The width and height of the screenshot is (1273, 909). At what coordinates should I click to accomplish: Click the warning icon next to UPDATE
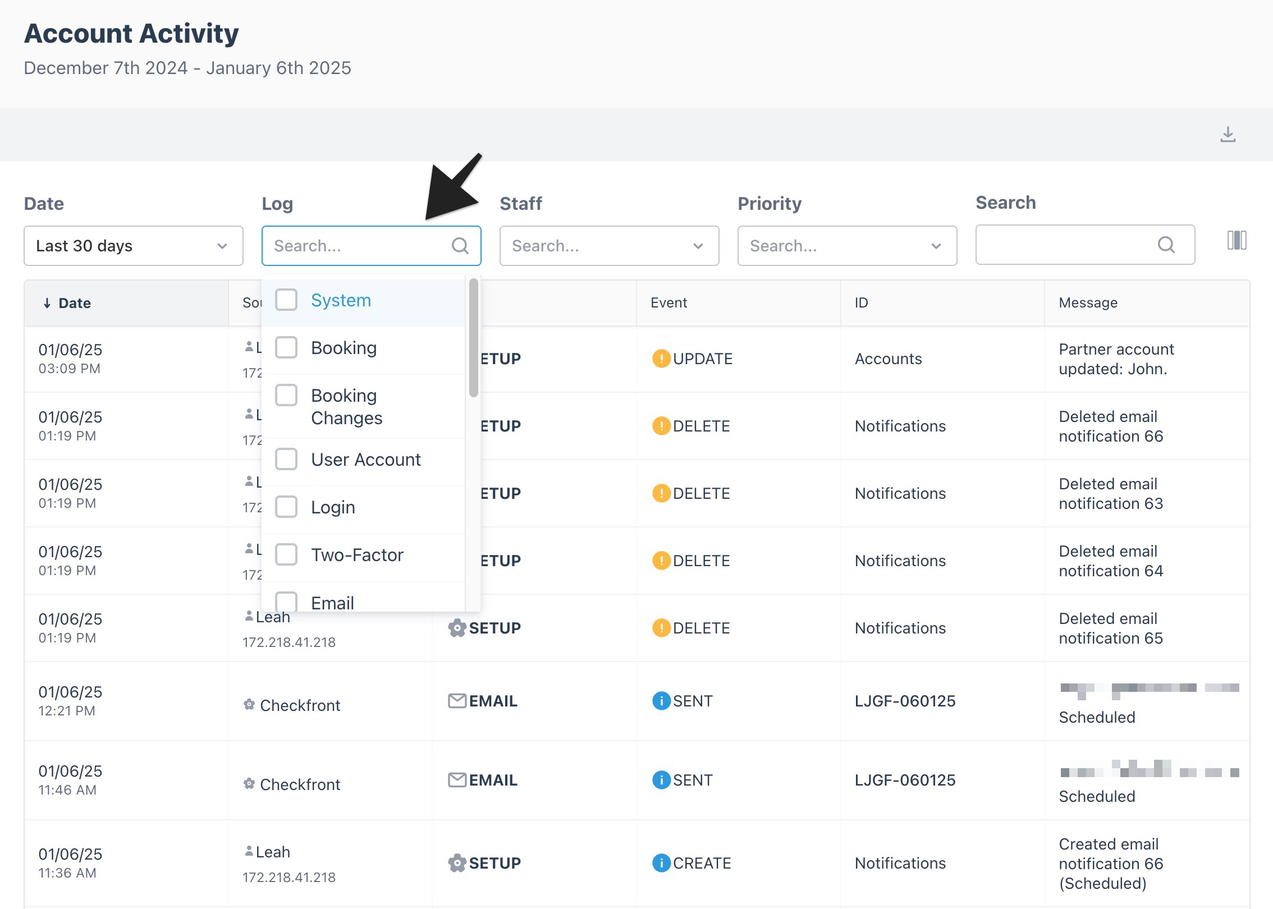[661, 358]
